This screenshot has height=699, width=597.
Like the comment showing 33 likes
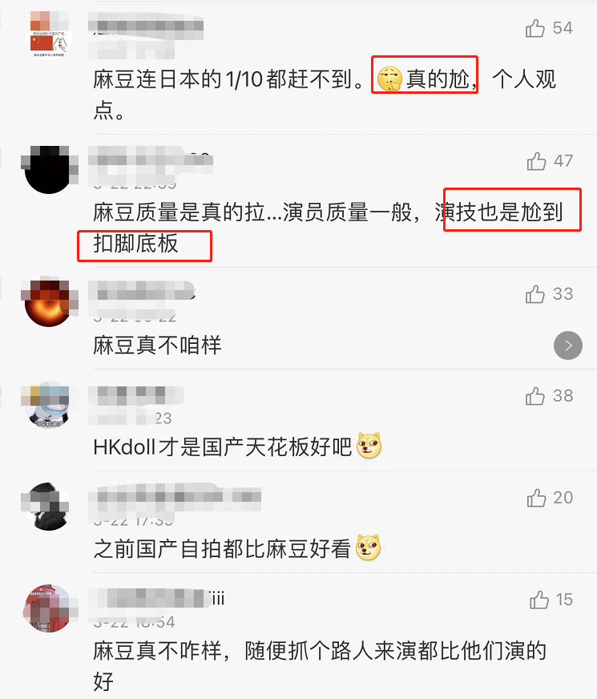pyautogui.click(x=535, y=294)
